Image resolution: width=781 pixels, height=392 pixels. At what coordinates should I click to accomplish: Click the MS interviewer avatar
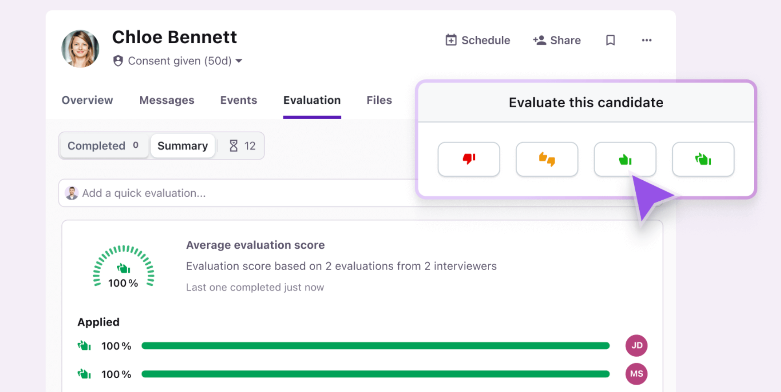[636, 374]
